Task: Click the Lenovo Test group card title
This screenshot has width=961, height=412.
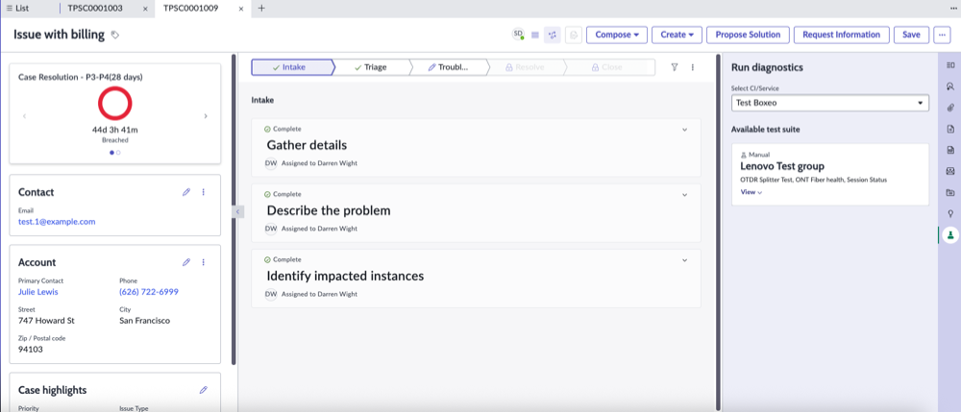Action: tap(782, 166)
